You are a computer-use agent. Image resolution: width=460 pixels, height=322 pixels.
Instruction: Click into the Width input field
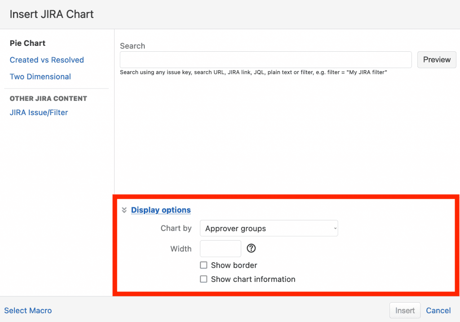pyautogui.click(x=220, y=249)
